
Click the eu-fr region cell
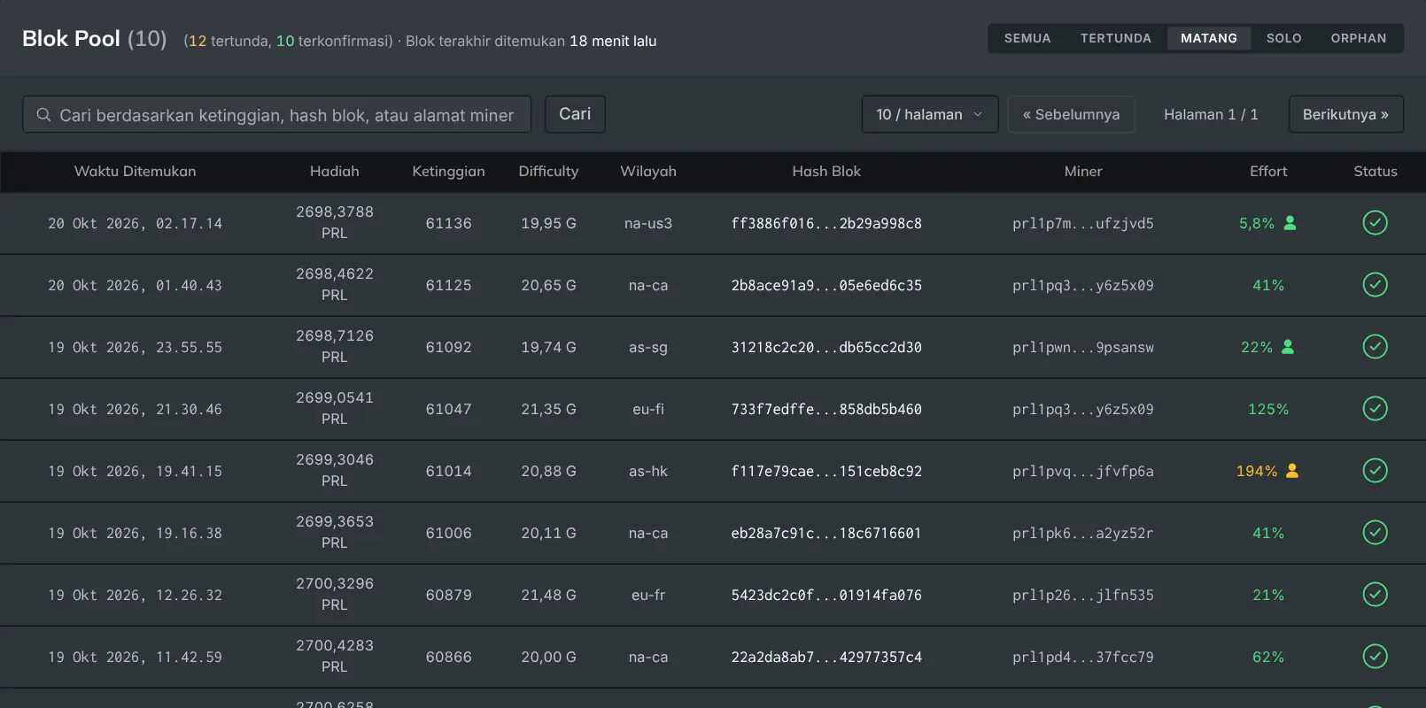click(648, 596)
